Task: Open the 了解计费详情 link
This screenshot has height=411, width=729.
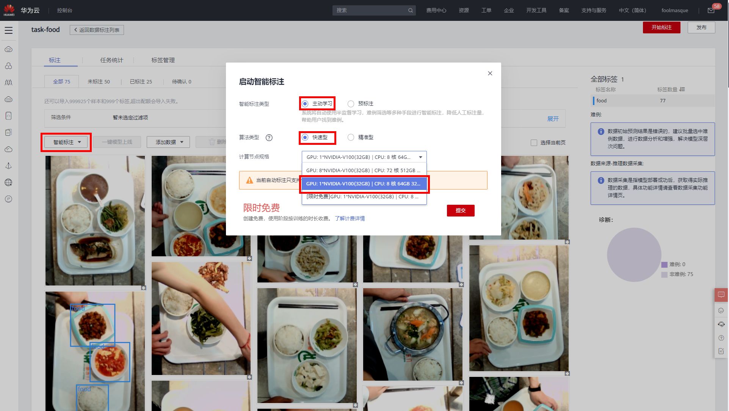Action: (x=350, y=218)
